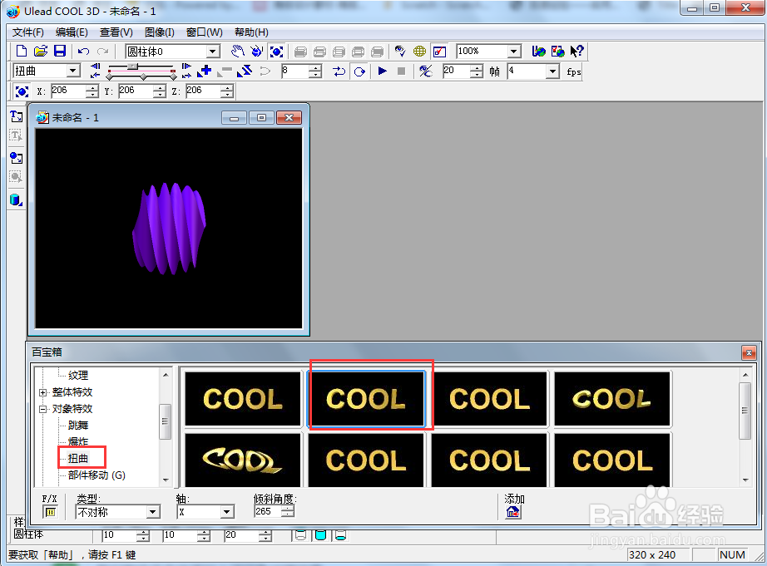This screenshot has height=566, width=767.
Task: Click the percent smooth-motion icon
Action: [426, 71]
